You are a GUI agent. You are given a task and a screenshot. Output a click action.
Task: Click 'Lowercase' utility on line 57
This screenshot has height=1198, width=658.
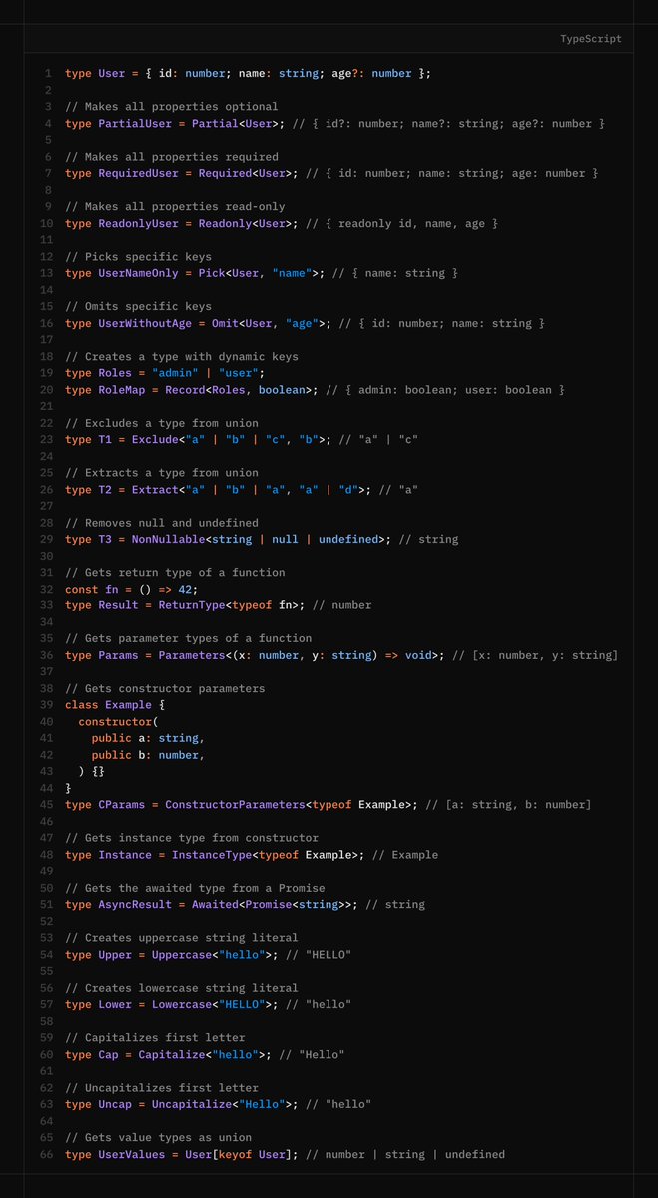[182, 1005]
